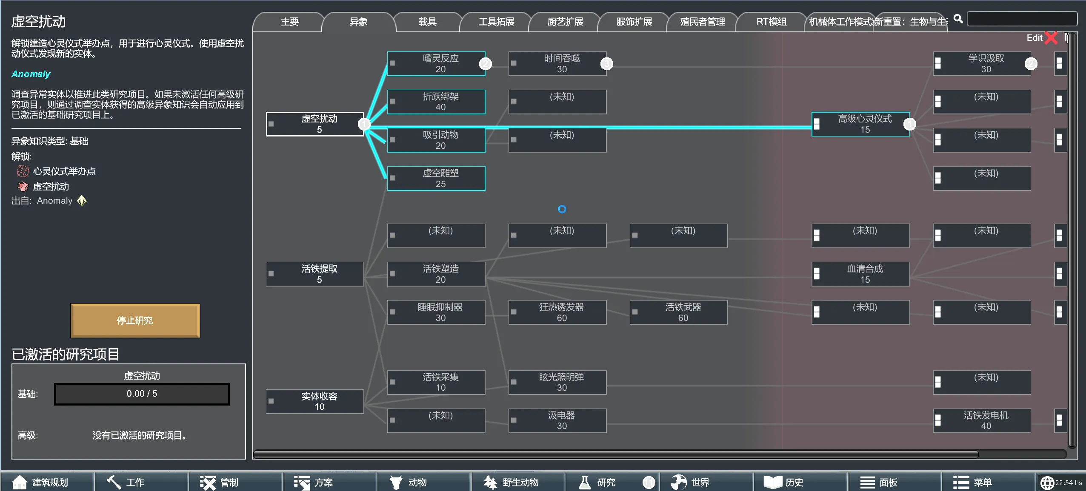Select the 厨艺扩展 tab
Screen dimensions: 1086x491
[565, 22]
